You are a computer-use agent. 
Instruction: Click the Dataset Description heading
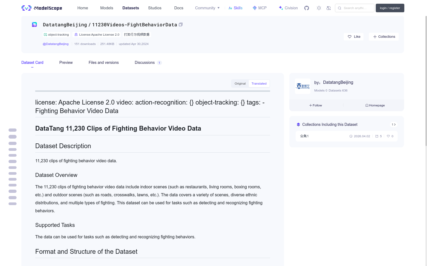click(63, 146)
